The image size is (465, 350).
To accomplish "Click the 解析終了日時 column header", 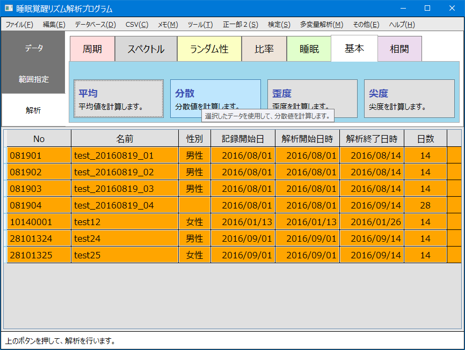I will [x=372, y=139].
